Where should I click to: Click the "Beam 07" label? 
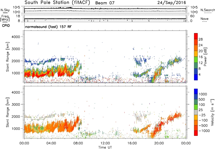pyautogui.click(x=105, y=3)
